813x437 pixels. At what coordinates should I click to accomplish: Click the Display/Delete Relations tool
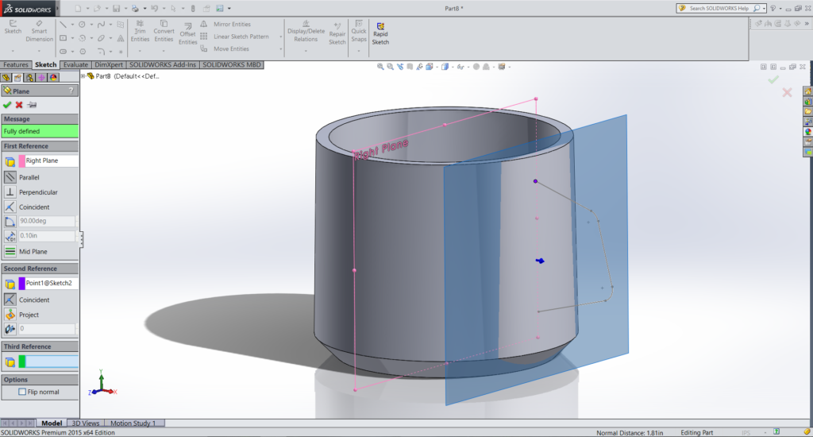click(306, 32)
